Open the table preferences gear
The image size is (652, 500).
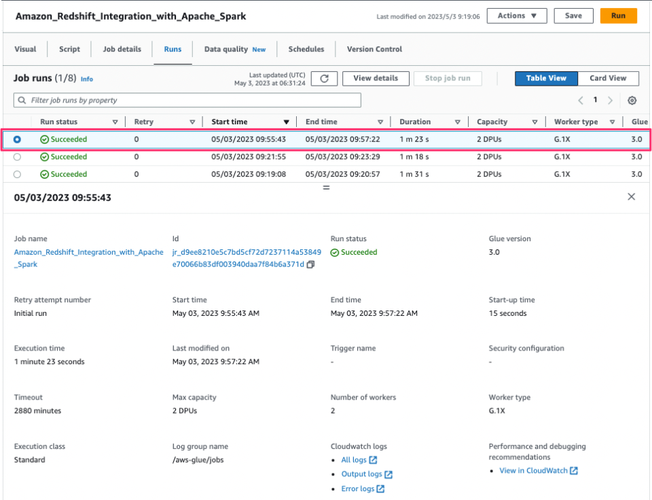632,100
